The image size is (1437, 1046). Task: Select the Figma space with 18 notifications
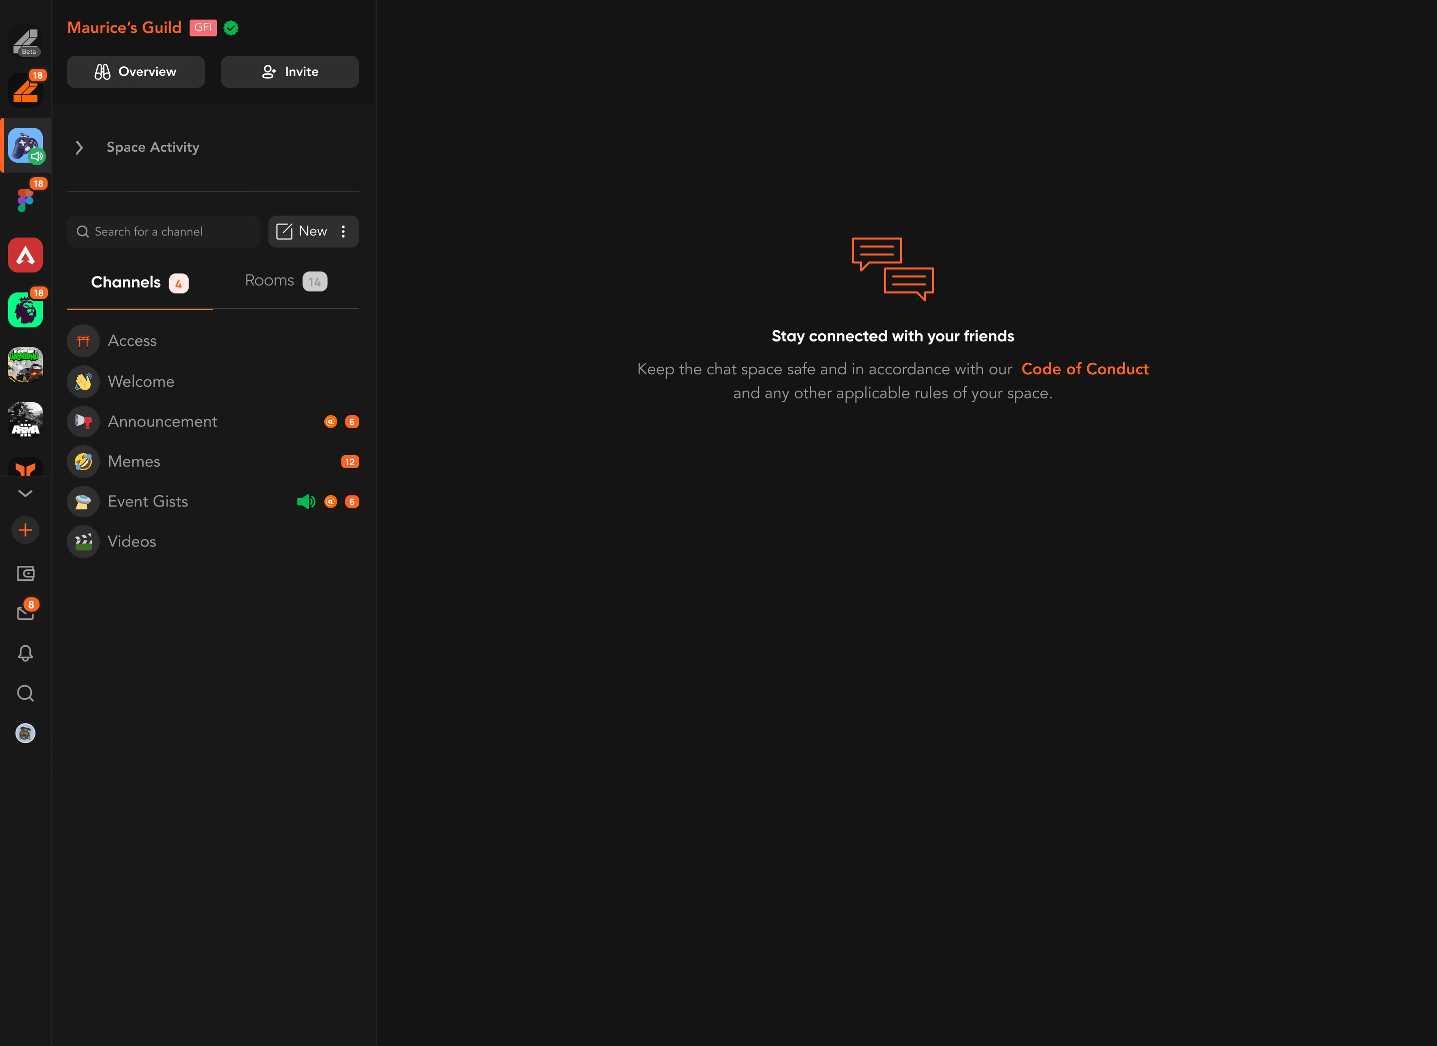pyautogui.click(x=25, y=200)
